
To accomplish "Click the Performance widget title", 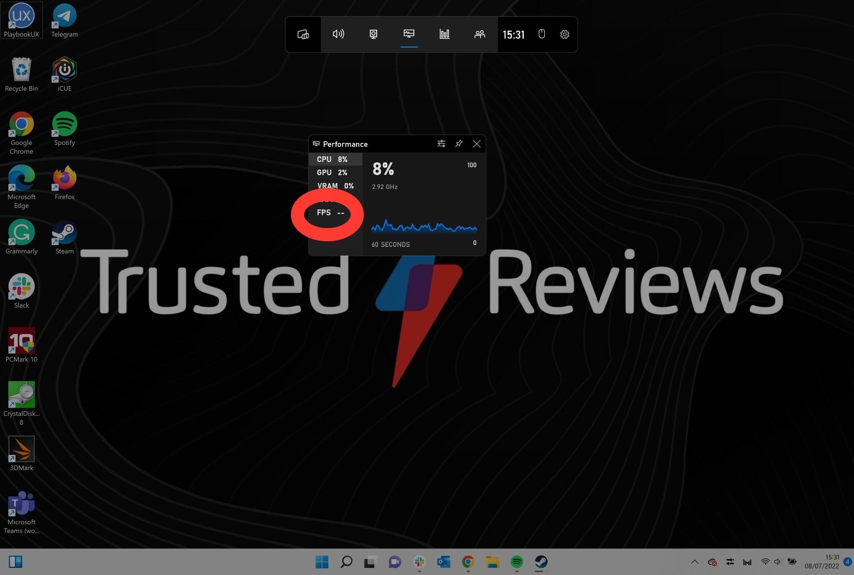I will point(345,144).
